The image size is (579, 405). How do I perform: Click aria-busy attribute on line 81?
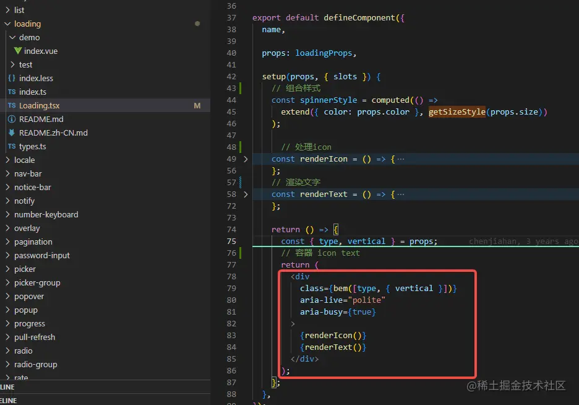pyautogui.click(x=321, y=312)
